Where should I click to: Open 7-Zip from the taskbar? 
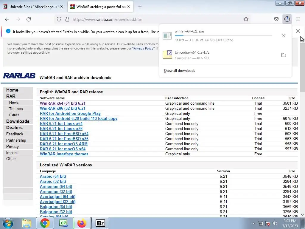100,223
